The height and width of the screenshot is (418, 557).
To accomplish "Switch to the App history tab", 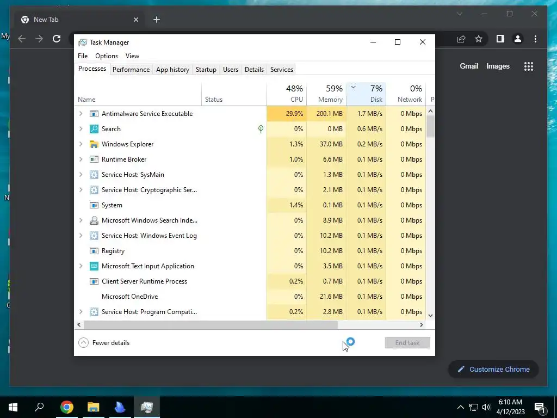I will coord(172,70).
